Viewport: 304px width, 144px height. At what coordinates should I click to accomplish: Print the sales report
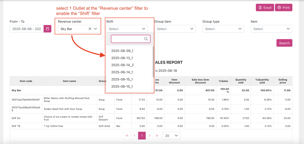pos(284,7)
